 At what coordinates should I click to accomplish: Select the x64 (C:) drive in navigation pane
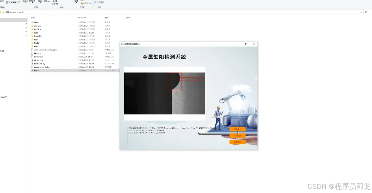coord(4,97)
